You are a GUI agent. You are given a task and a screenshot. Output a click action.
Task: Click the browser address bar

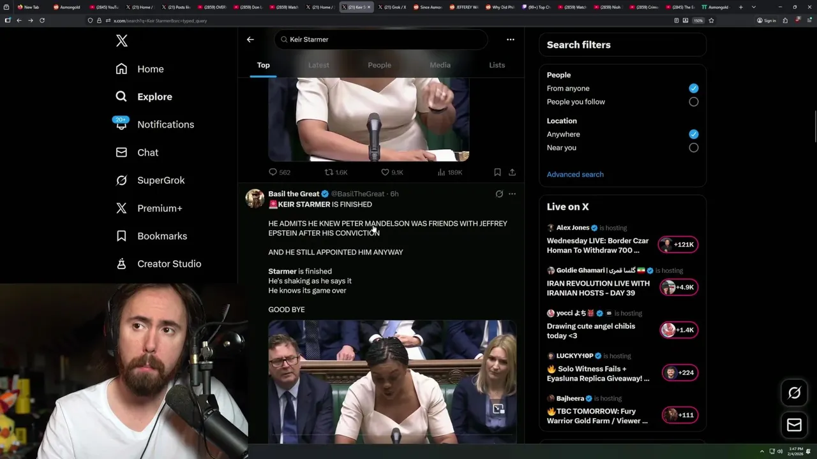(377, 20)
